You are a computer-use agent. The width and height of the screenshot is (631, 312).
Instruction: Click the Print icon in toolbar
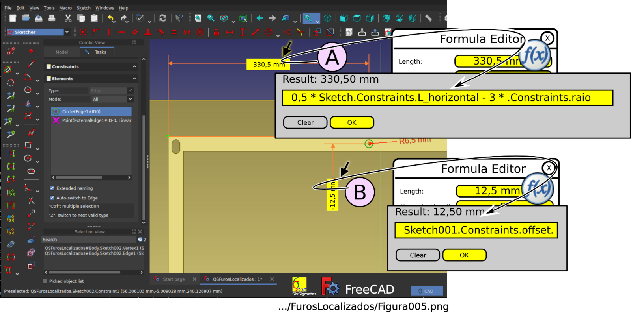(52, 18)
